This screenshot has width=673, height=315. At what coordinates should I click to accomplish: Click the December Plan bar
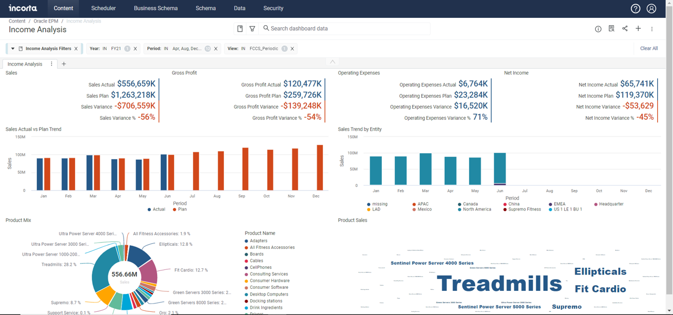click(320, 167)
